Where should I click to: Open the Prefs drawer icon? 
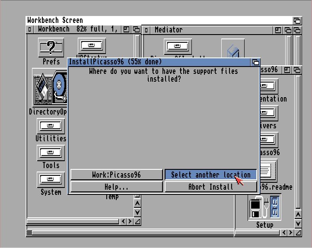pos(51,46)
